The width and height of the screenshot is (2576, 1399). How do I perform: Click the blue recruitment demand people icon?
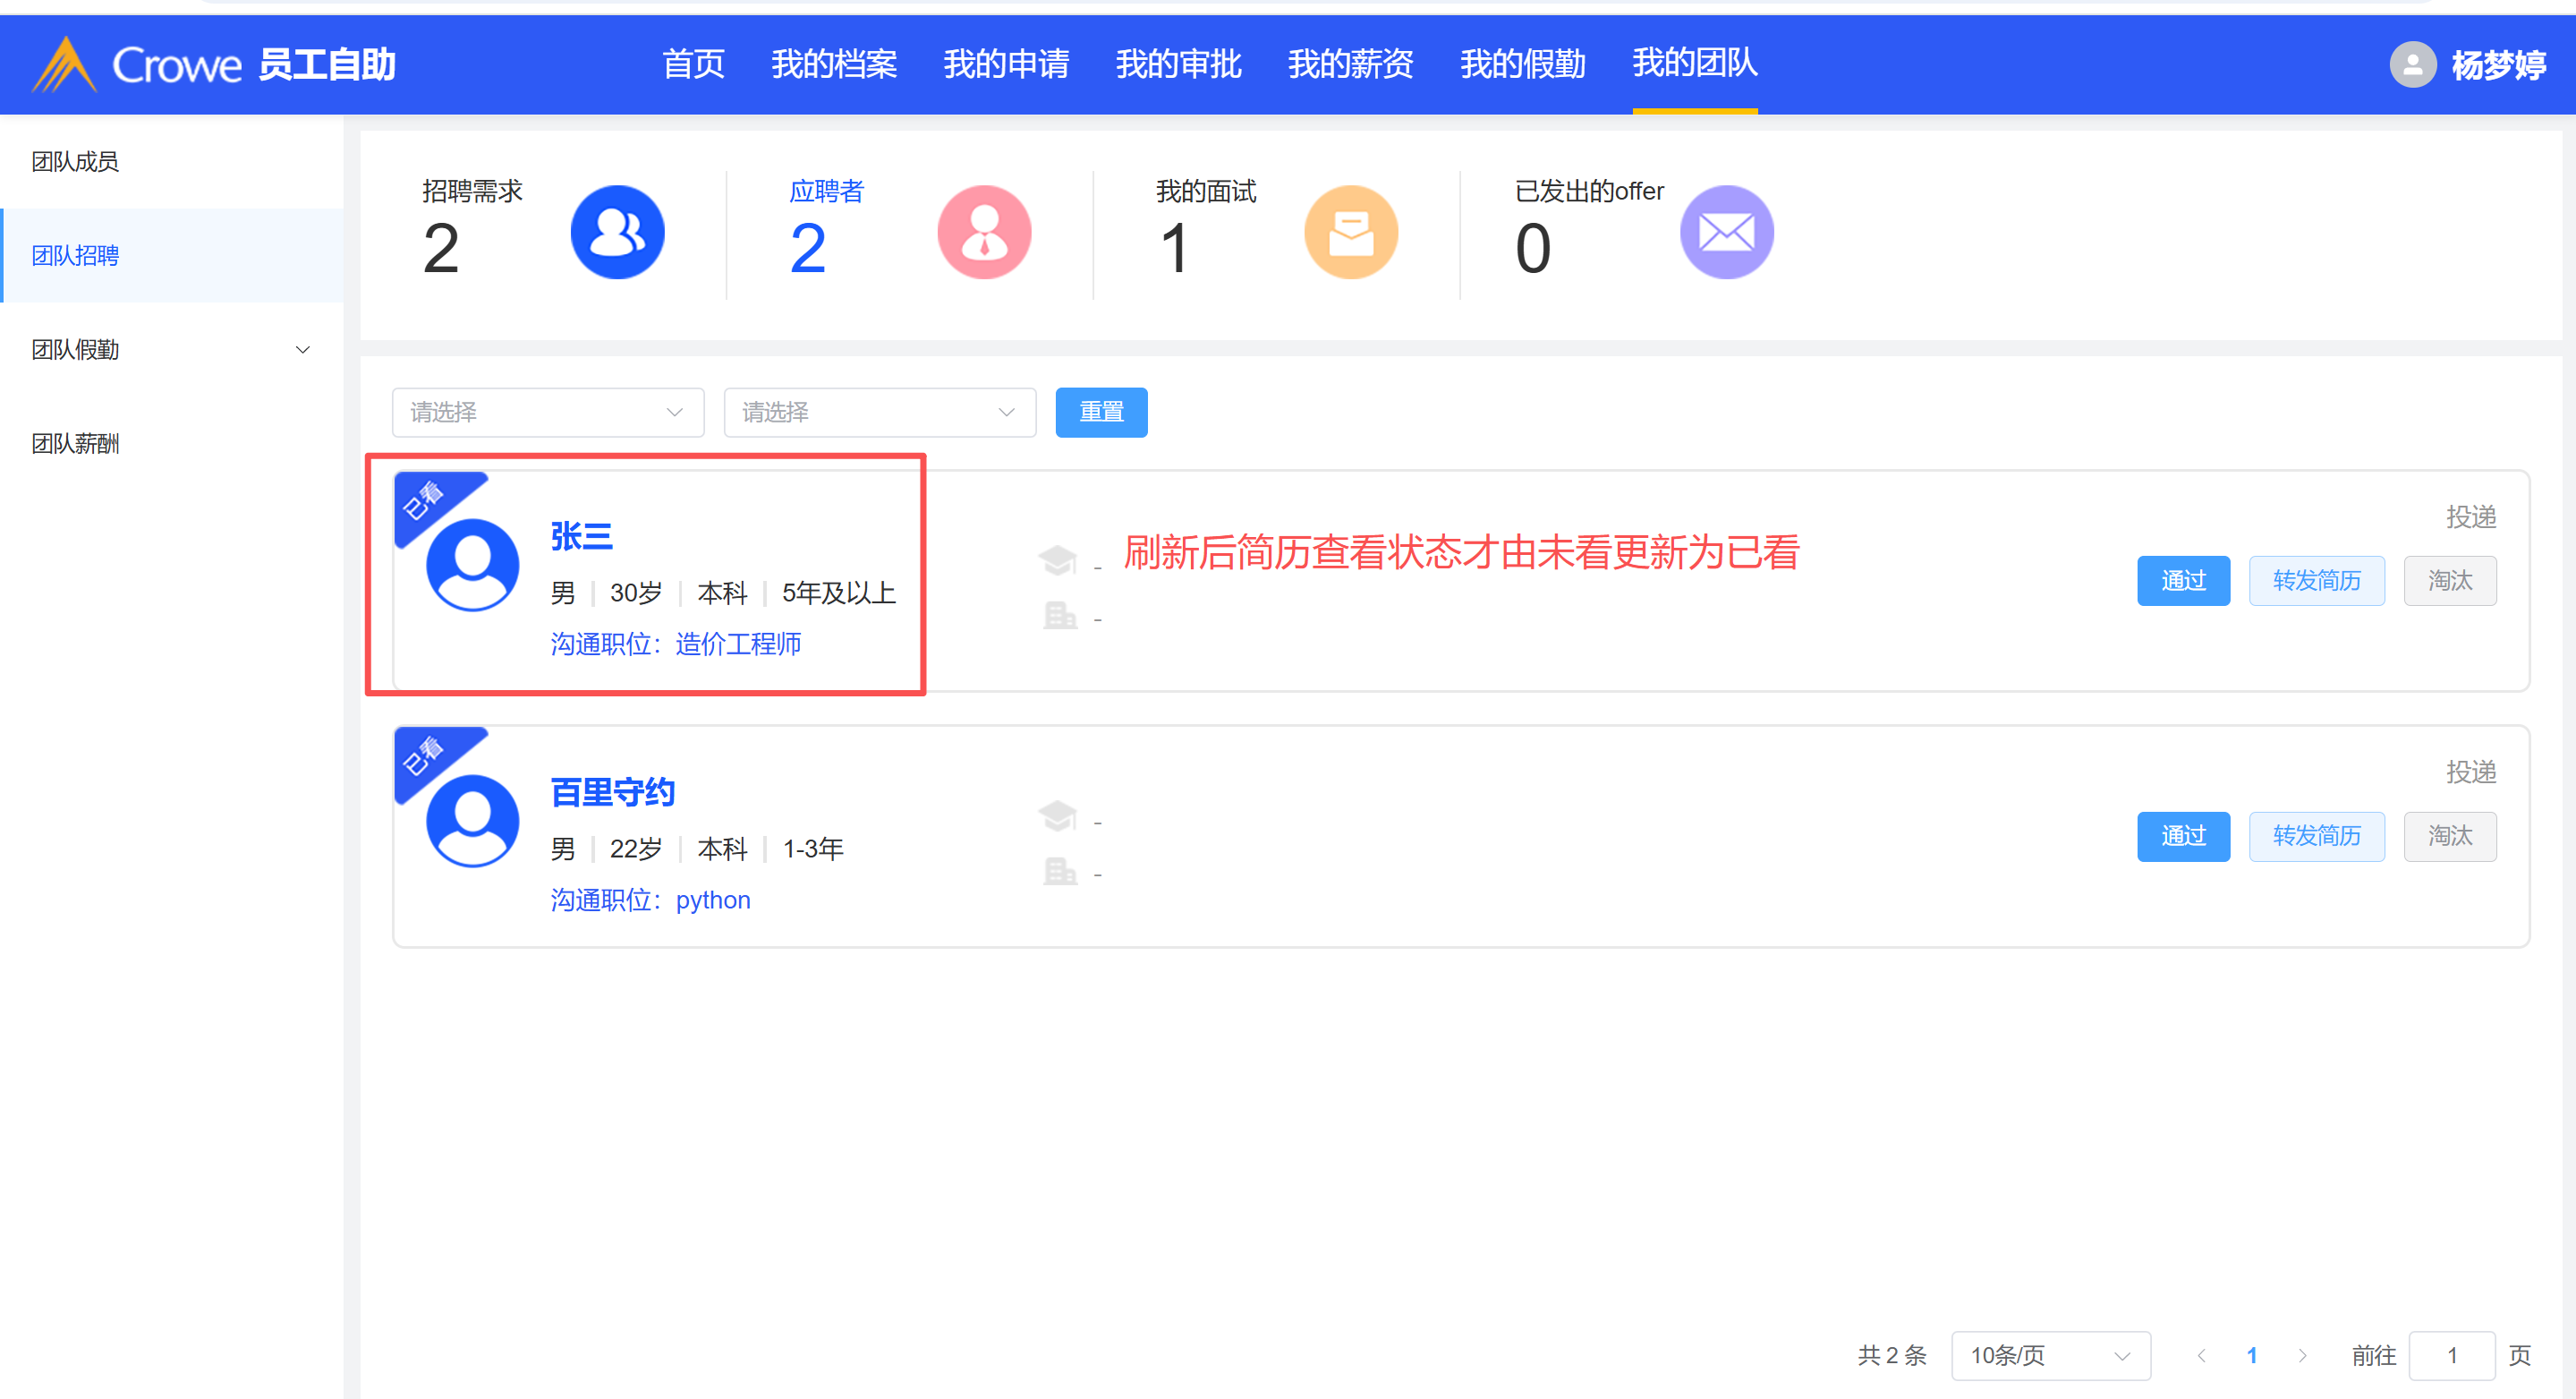tap(617, 232)
